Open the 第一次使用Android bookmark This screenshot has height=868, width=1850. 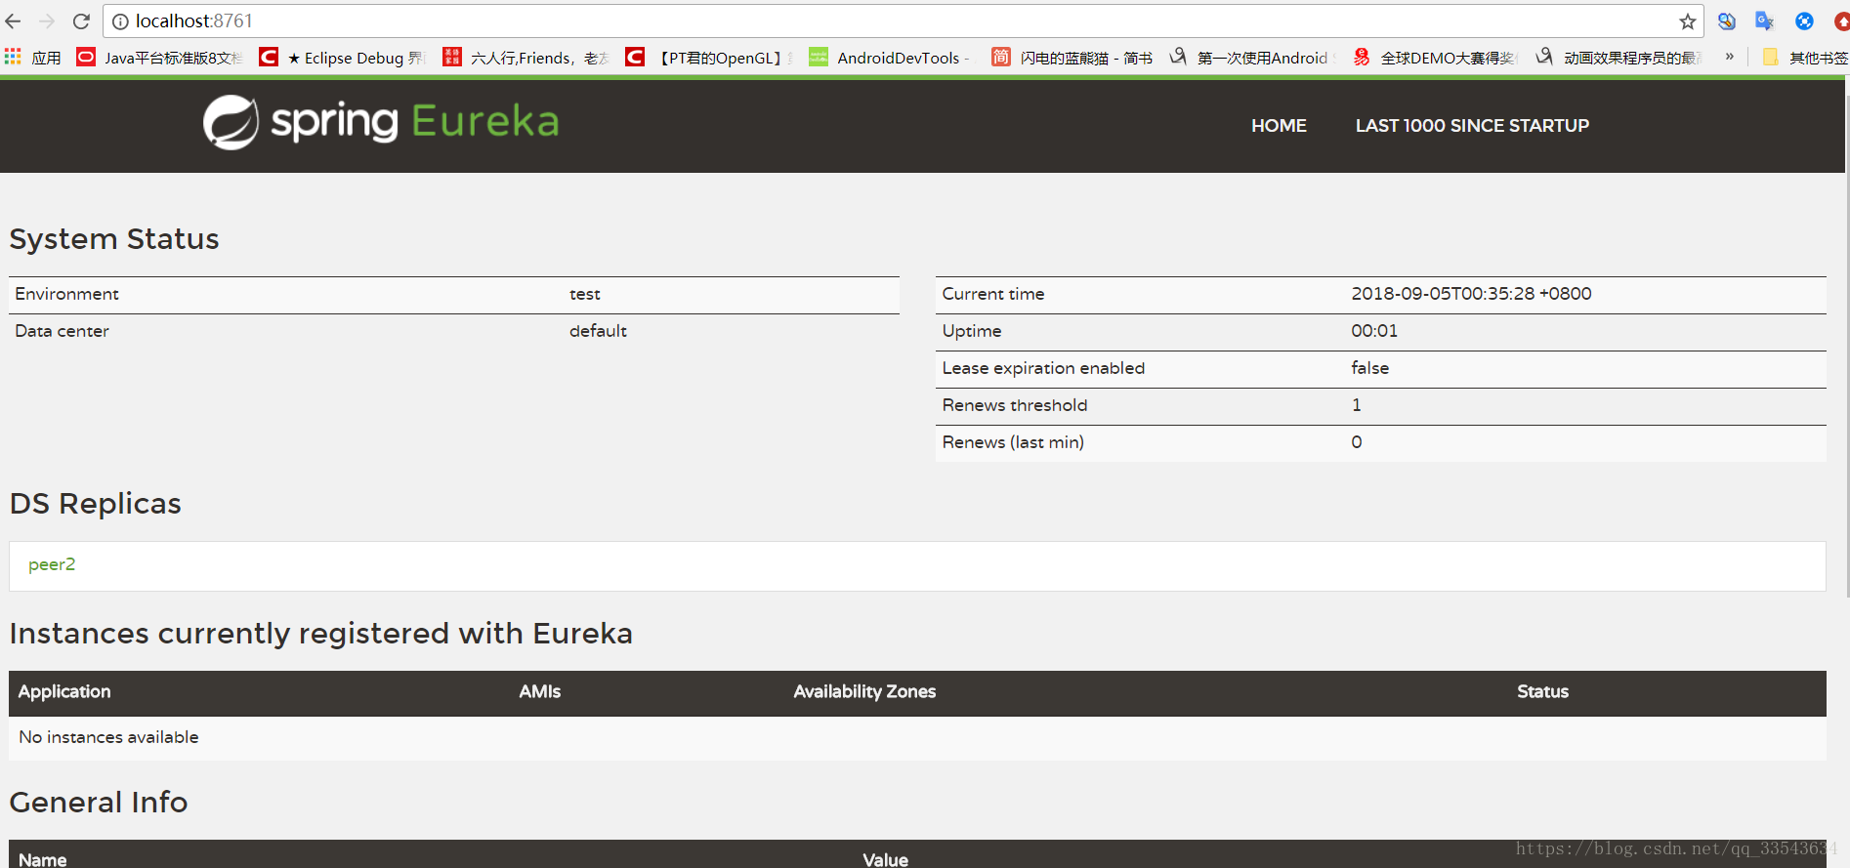[x=1253, y=58]
